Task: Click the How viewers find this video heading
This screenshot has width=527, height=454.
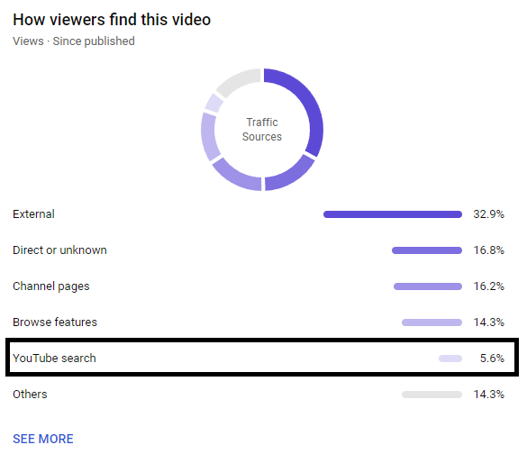Action: (x=112, y=20)
